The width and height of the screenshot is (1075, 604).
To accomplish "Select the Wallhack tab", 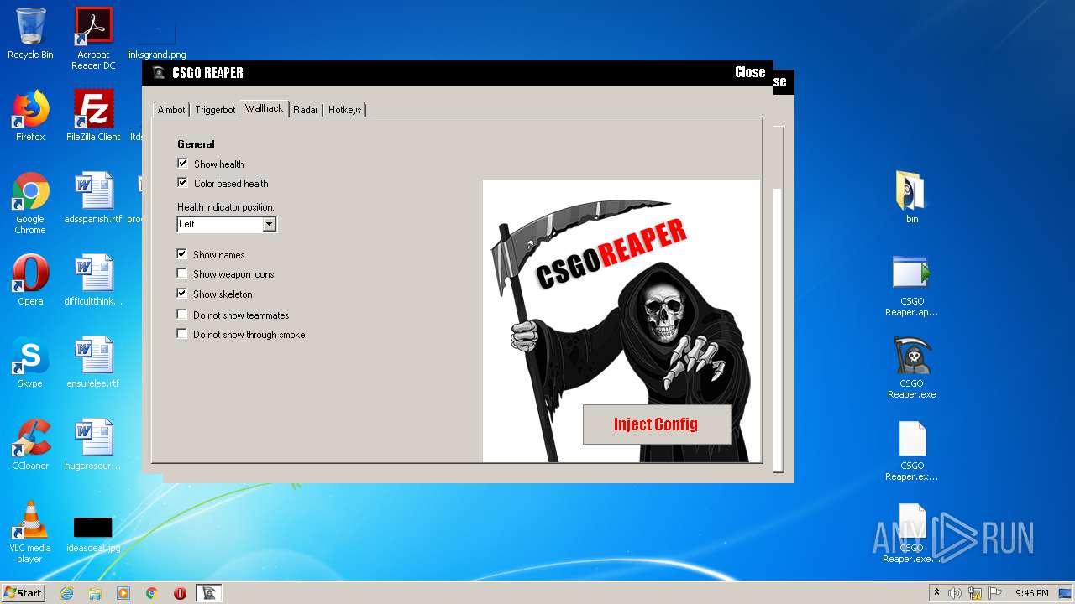I will pos(264,108).
